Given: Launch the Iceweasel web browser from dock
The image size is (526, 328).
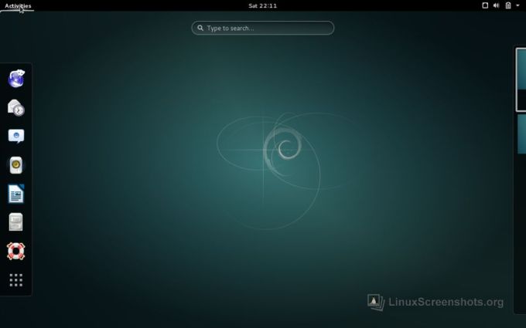Looking at the screenshot, I should [16, 79].
